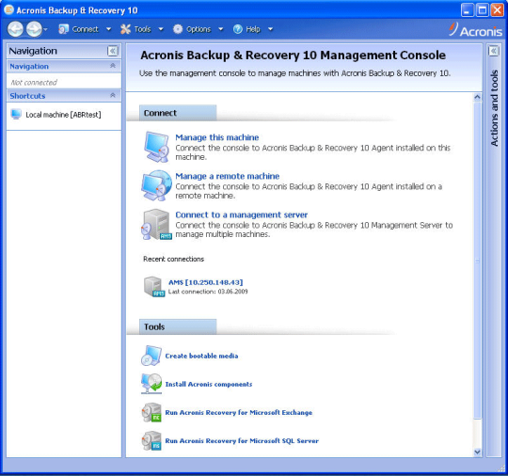Collapse the Shortcuts section chevron
The width and height of the screenshot is (508, 476).
coord(113,95)
